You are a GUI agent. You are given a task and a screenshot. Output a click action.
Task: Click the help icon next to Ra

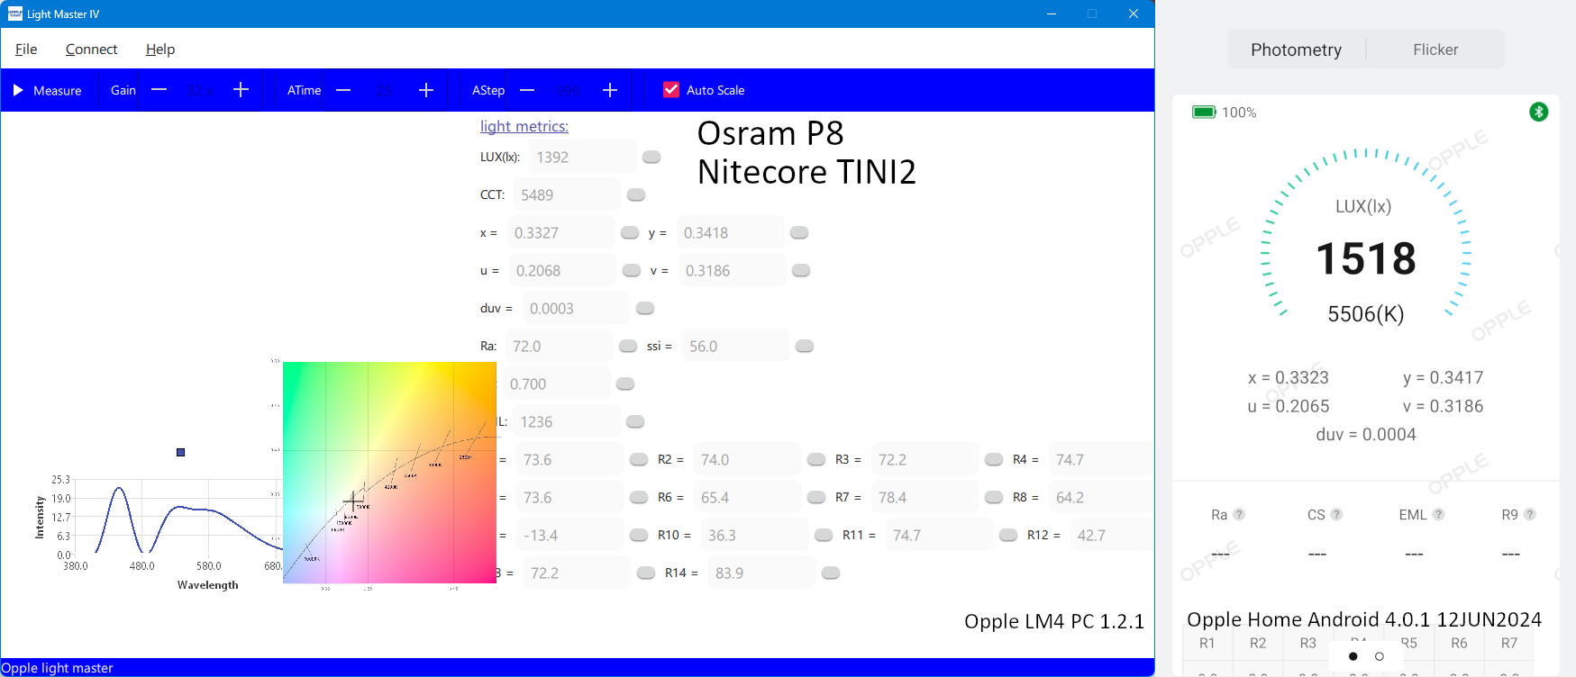1239,514
